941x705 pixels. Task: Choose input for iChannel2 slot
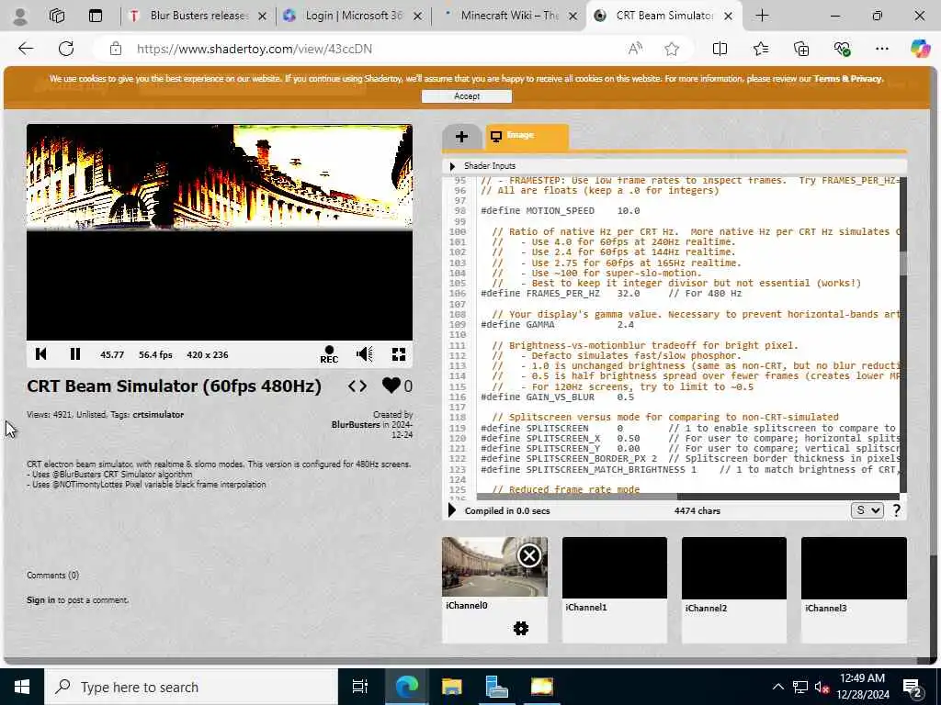point(734,567)
